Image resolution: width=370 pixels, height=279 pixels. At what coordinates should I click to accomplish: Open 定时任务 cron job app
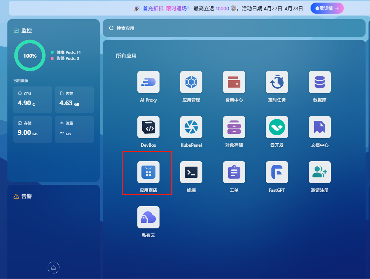277,82
